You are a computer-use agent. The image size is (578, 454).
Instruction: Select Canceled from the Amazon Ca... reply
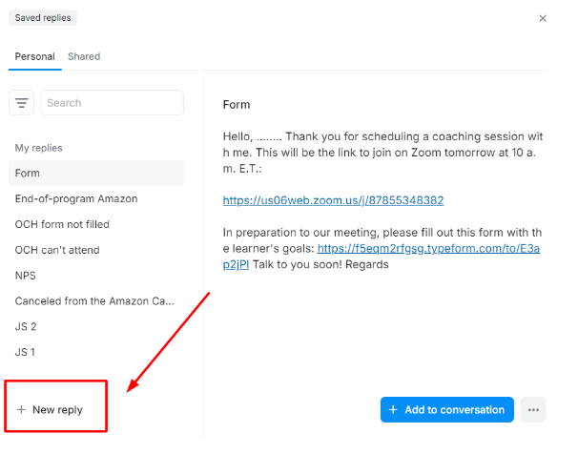click(x=96, y=301)
